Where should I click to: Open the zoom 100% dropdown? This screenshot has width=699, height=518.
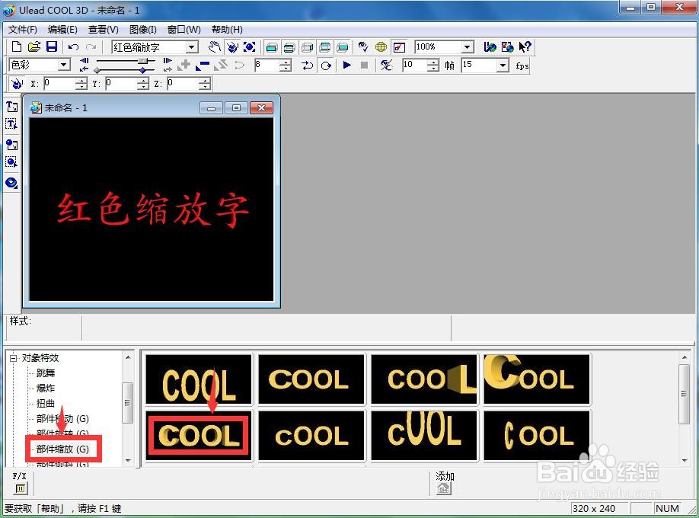(x=467, y=46)
